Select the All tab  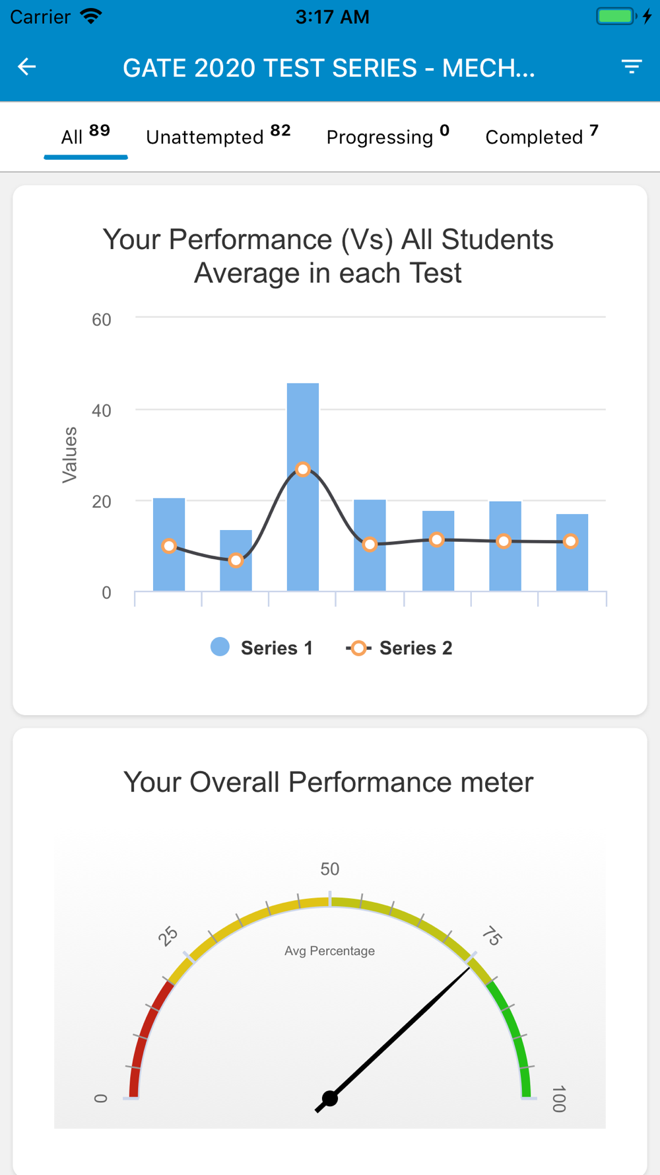(x=86, y=136)
